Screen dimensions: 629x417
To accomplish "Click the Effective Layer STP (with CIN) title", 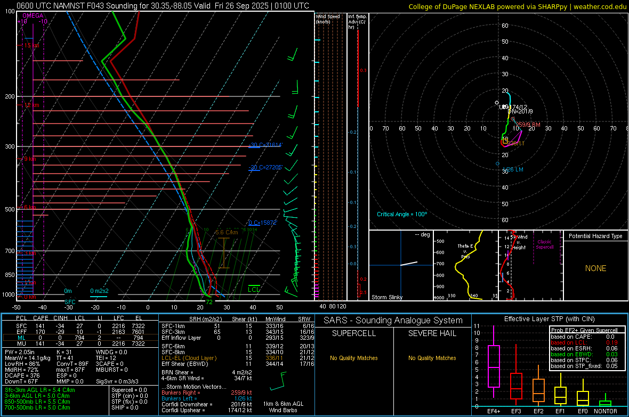I will pyautogui.click(x=549, y=319).
